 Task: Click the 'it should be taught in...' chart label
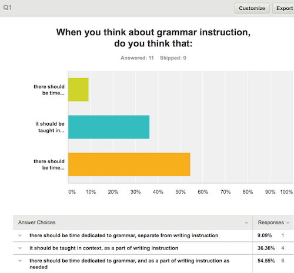coord(50,127)
